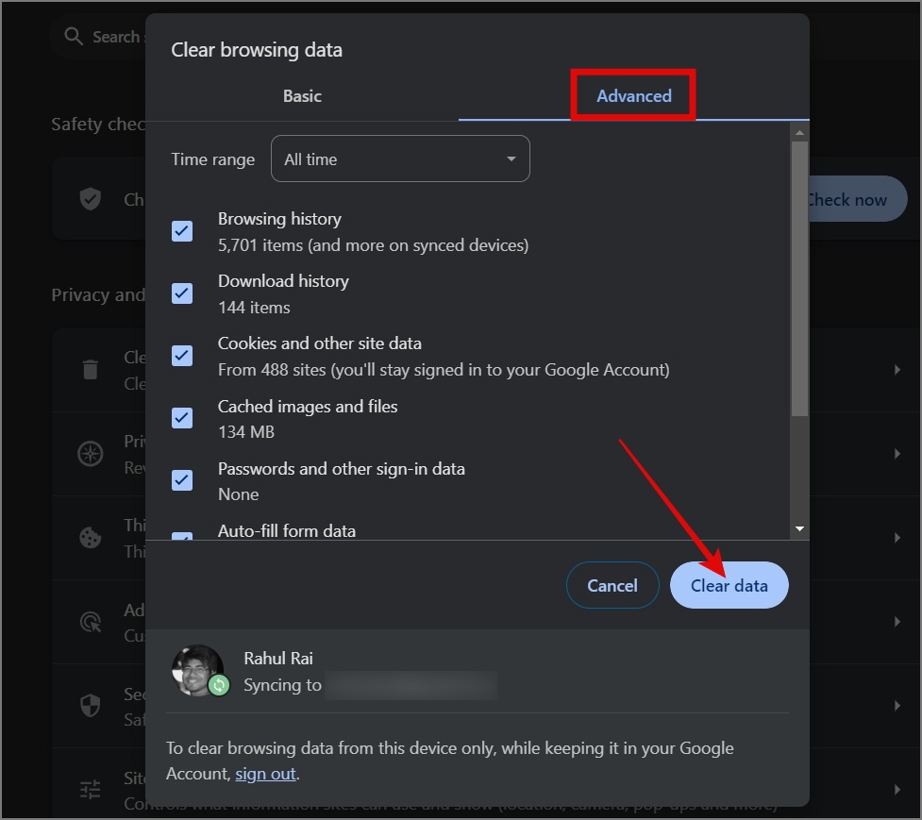Expand the Site settings row chevron

[x=897, y=789]
